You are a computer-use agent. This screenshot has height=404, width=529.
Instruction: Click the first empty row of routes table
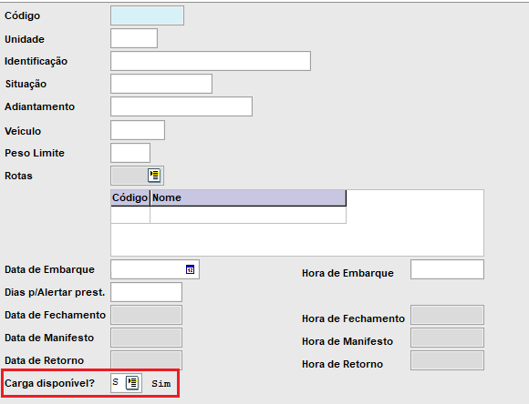228,215
